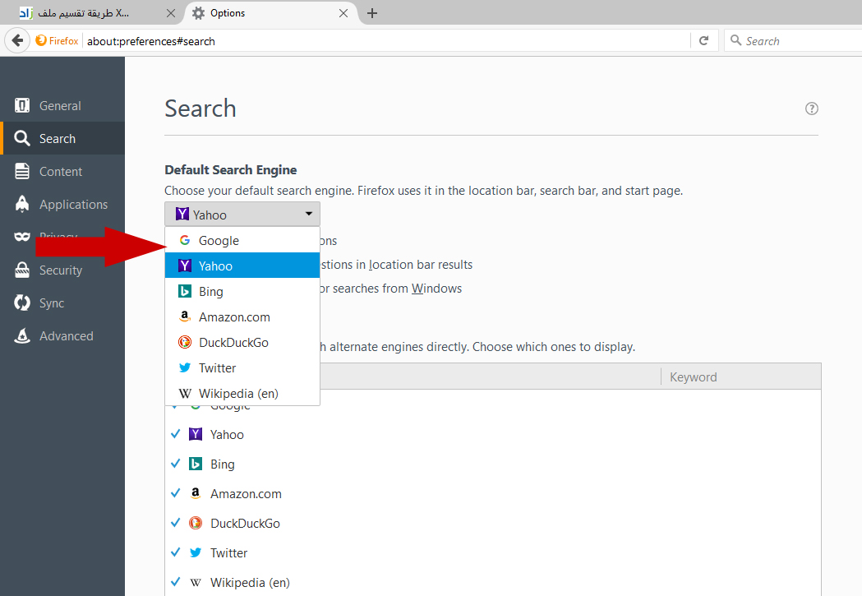Go back using the back arrow button
The height and width of the screenshot is (596, 862).
click(x=17, y=40)
